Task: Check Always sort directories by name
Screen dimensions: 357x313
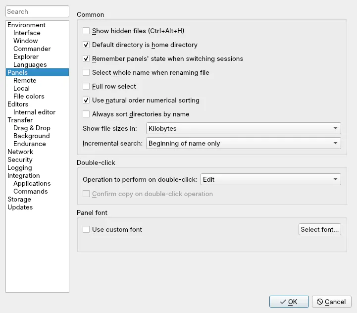Action: click(x=86, y=114)
